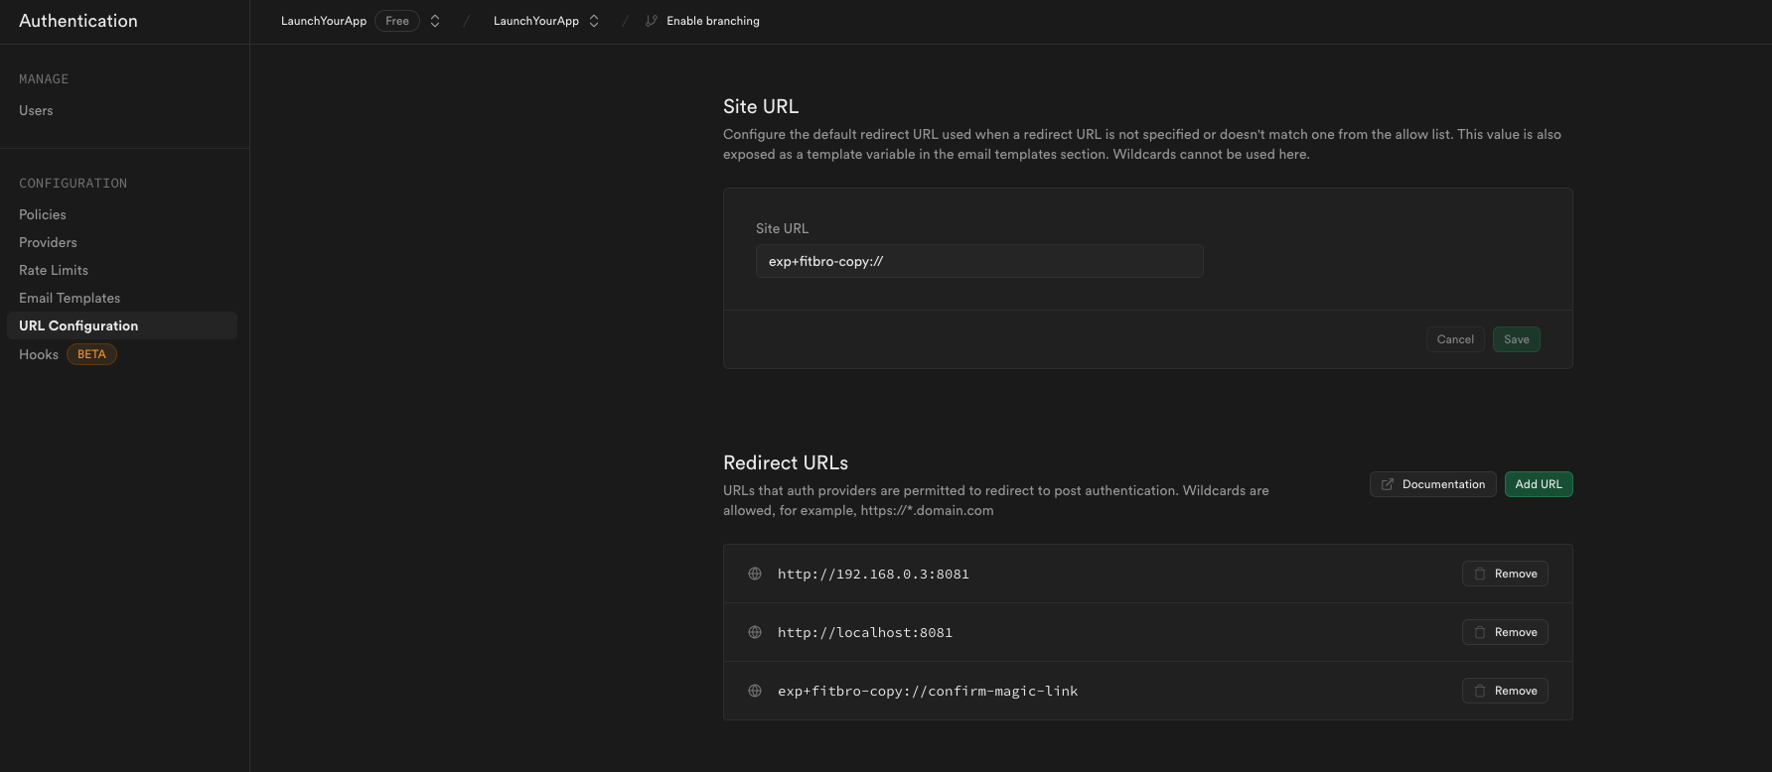The height and width of the screenshot is (772, 1772).
Task: Open organization switcher chevrons next to Free badge
Action: tap(435, 21)
